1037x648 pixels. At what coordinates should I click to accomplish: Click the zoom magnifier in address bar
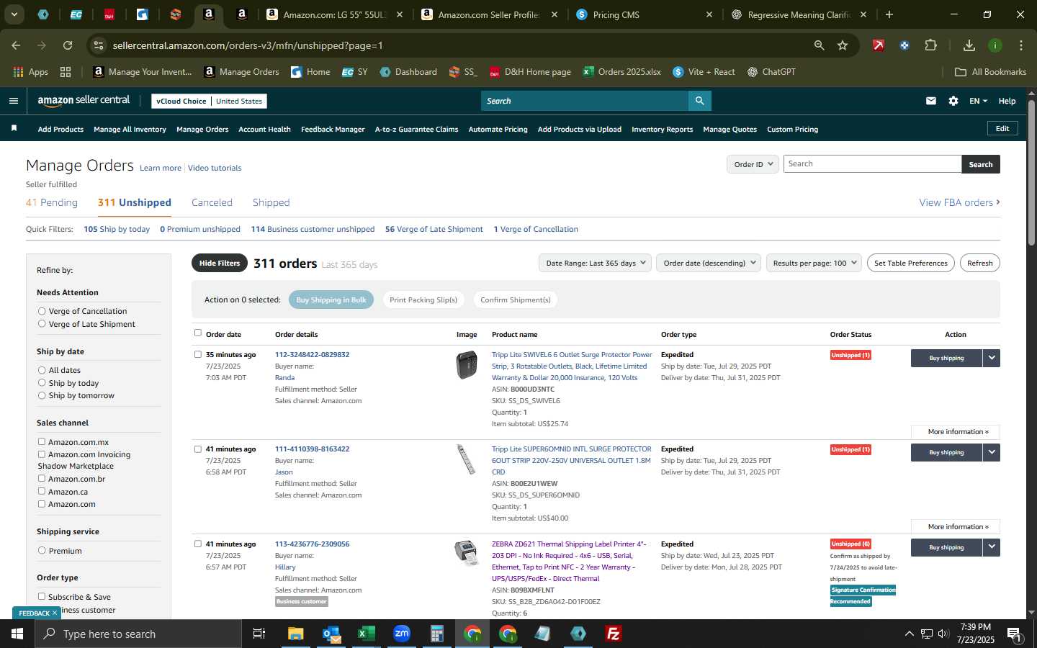click(819, 45)
